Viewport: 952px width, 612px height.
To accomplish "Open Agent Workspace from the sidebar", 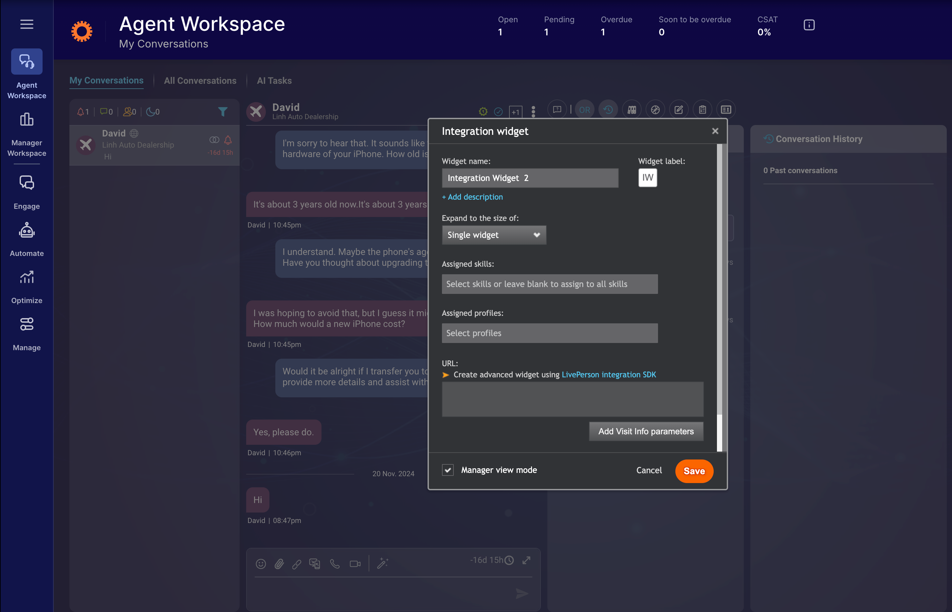I will tap(27, 74).
